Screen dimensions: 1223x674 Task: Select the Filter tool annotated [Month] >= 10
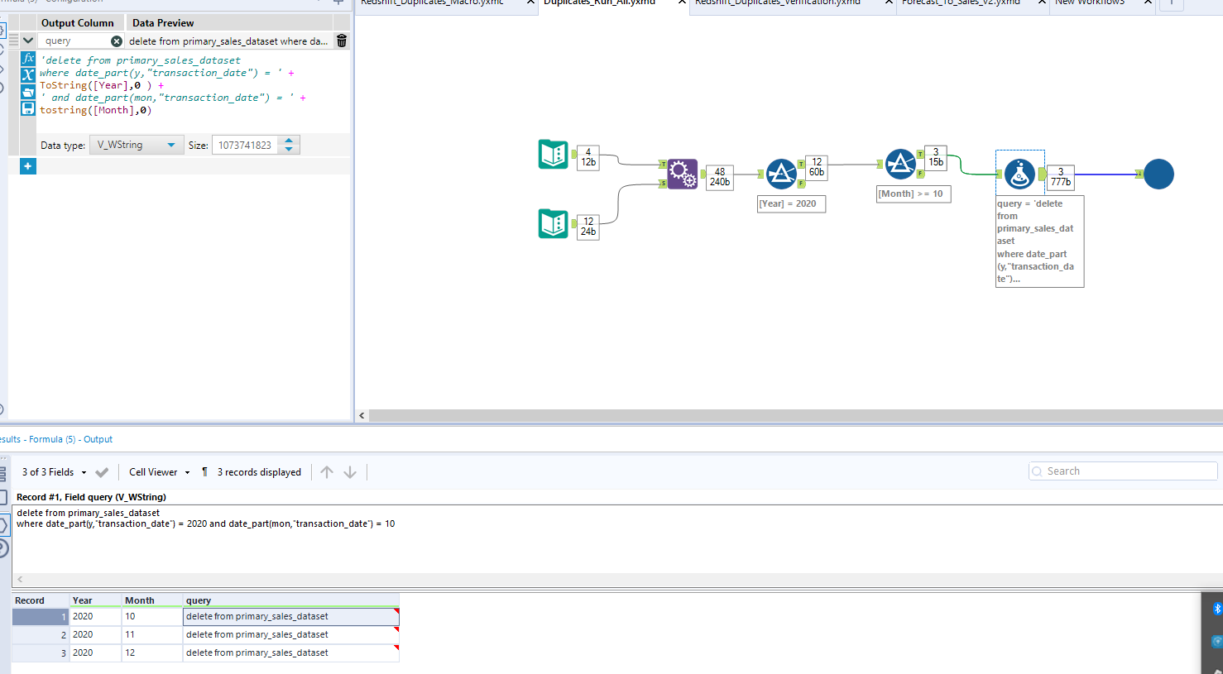[x=901, y=163]
